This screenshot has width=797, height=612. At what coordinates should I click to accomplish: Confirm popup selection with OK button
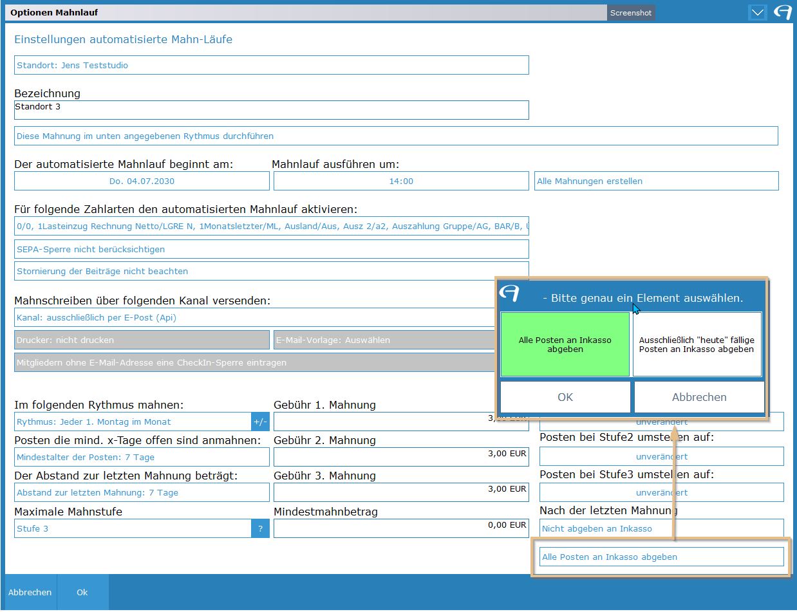(x=565, y=397)
